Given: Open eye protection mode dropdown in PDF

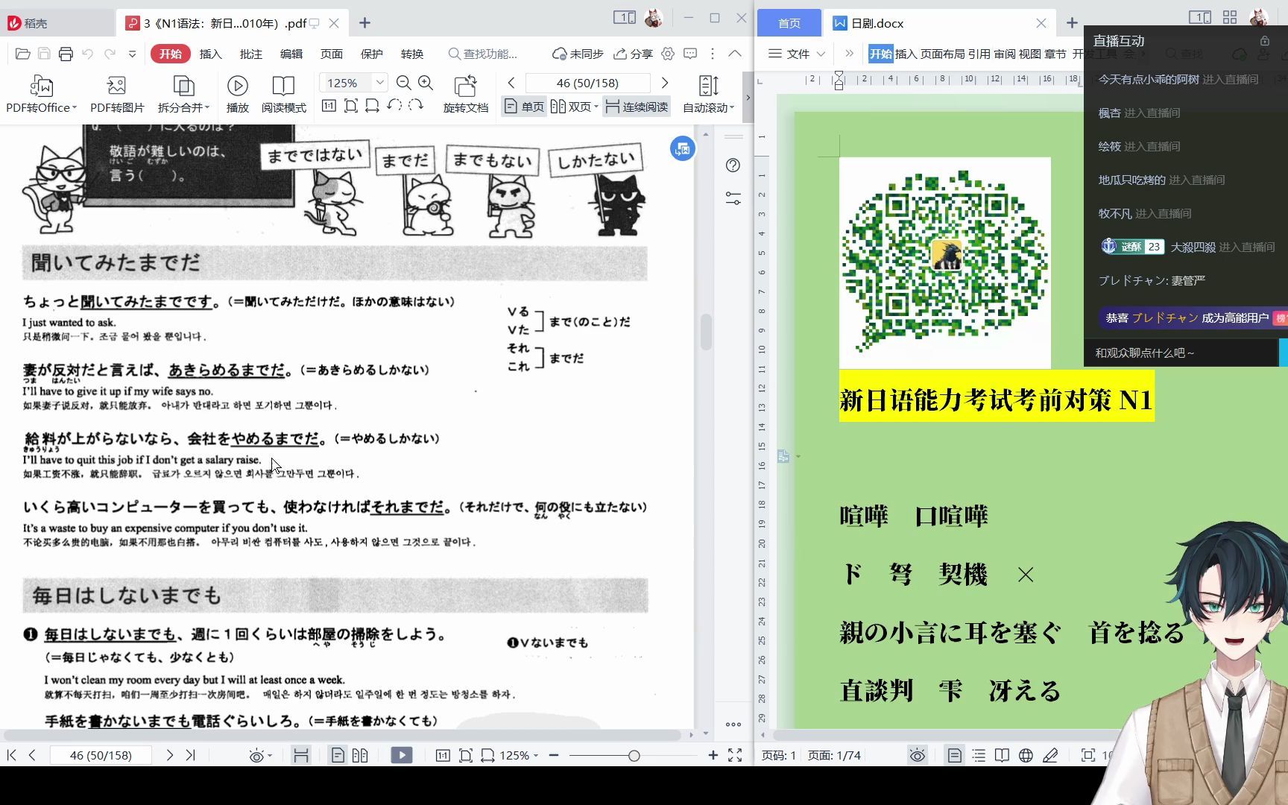Looking at the screenshot, I should coord(260,756).
